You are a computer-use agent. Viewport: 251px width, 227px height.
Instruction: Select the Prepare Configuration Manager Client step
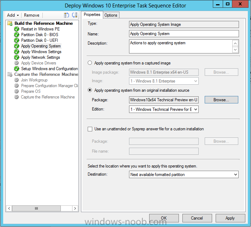tap(49, 86)
